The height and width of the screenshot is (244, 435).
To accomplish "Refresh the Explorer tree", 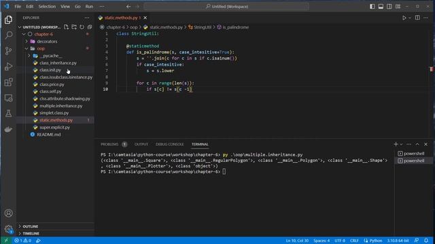I will 82,27.
